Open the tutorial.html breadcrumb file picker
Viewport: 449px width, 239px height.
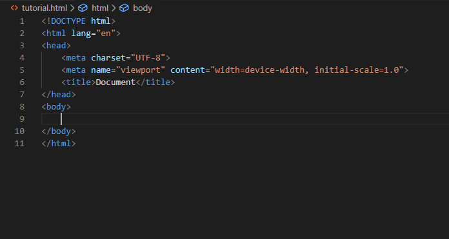(x=45, y=8)
